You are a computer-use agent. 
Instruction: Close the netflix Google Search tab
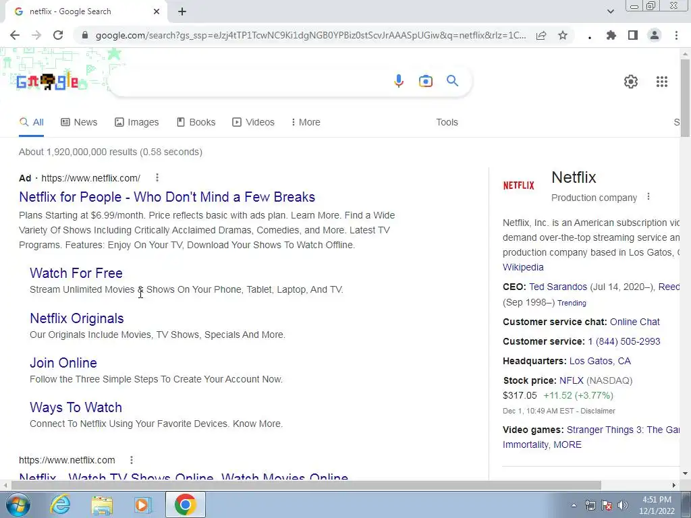(x=157, y=11)
